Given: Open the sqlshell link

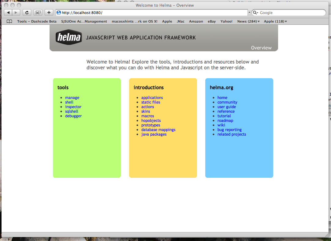Looking at the screenshot, I should [72, 111].
